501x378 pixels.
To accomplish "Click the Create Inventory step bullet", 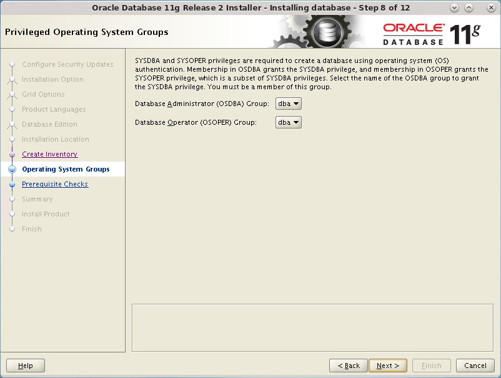I will (x=12, y=155).
